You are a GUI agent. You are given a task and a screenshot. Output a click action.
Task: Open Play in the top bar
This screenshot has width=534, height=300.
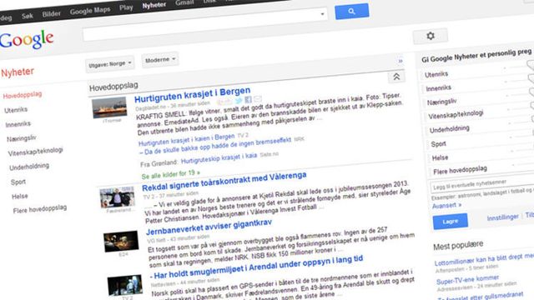click(x=126, y=7)
